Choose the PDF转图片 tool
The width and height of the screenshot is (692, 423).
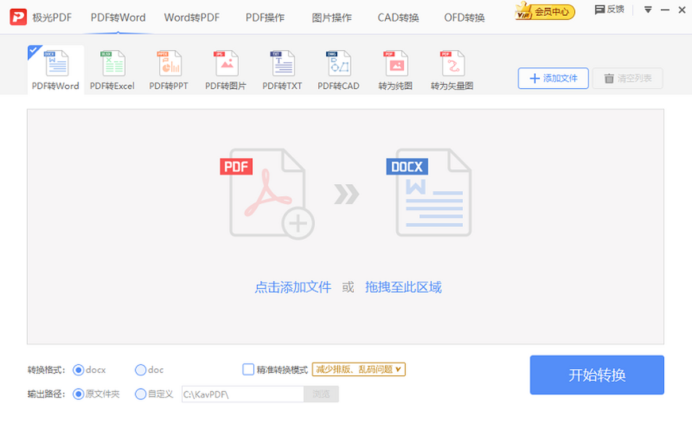[225, 69]
